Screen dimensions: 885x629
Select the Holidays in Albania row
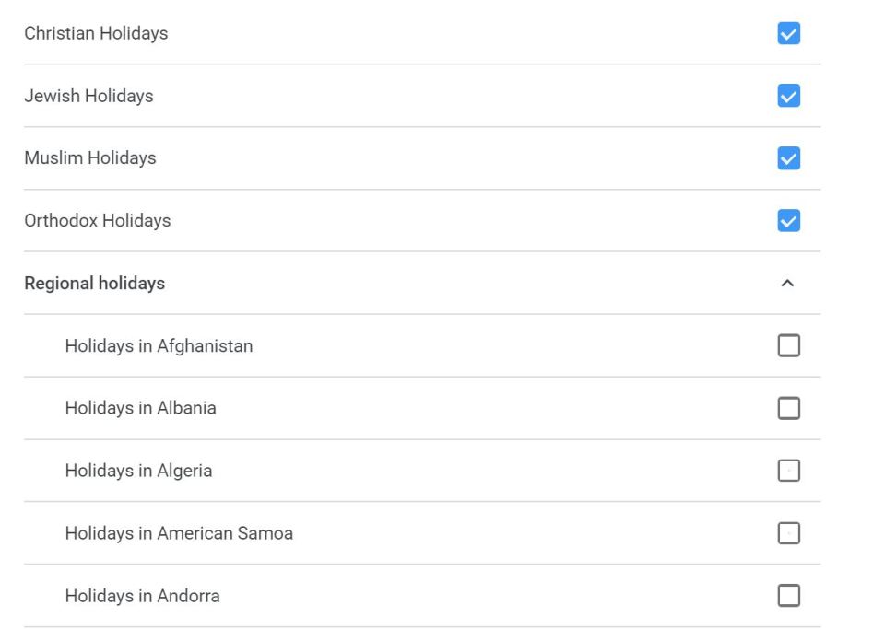click(140, 408)
